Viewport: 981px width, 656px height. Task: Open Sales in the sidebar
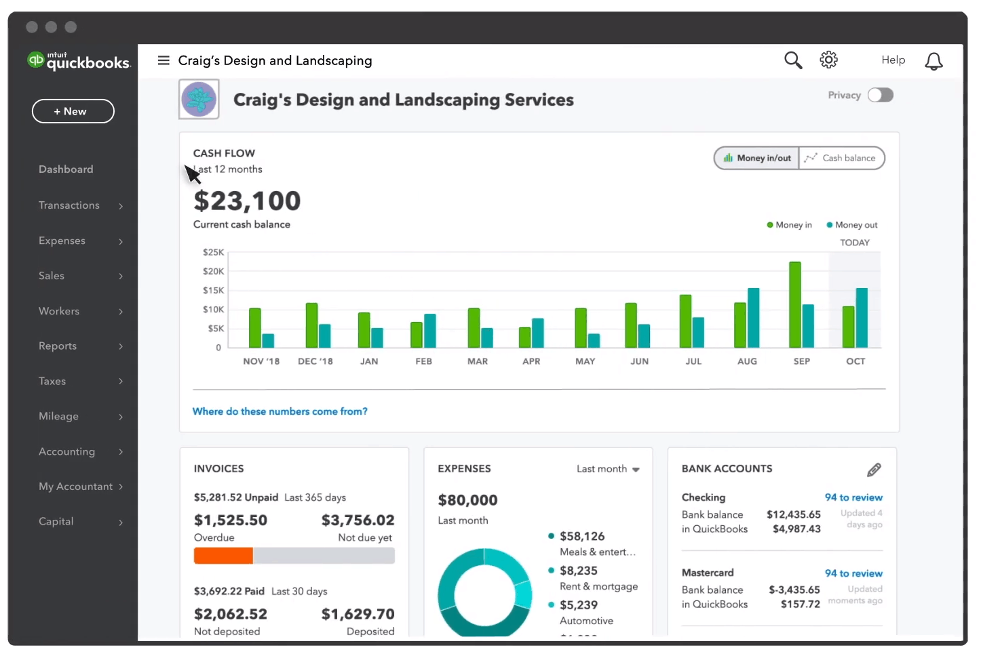[x=52, y=276]
